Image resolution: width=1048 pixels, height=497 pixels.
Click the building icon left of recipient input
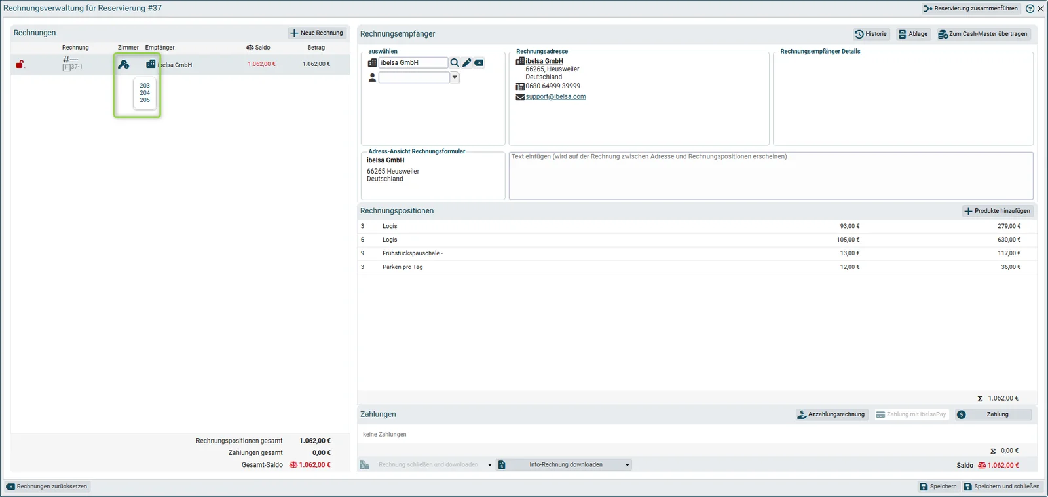click(x=372, y=63)
